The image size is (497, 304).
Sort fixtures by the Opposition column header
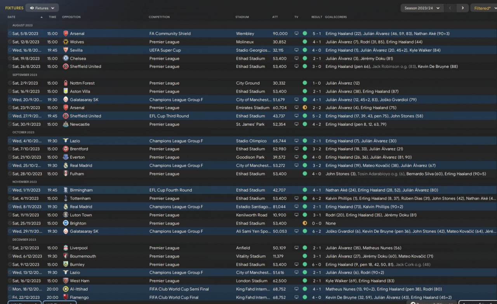(x=71, y=17)
